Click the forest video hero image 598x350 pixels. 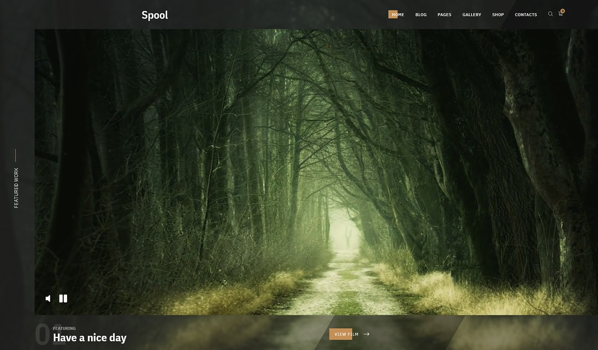(316, 172)
